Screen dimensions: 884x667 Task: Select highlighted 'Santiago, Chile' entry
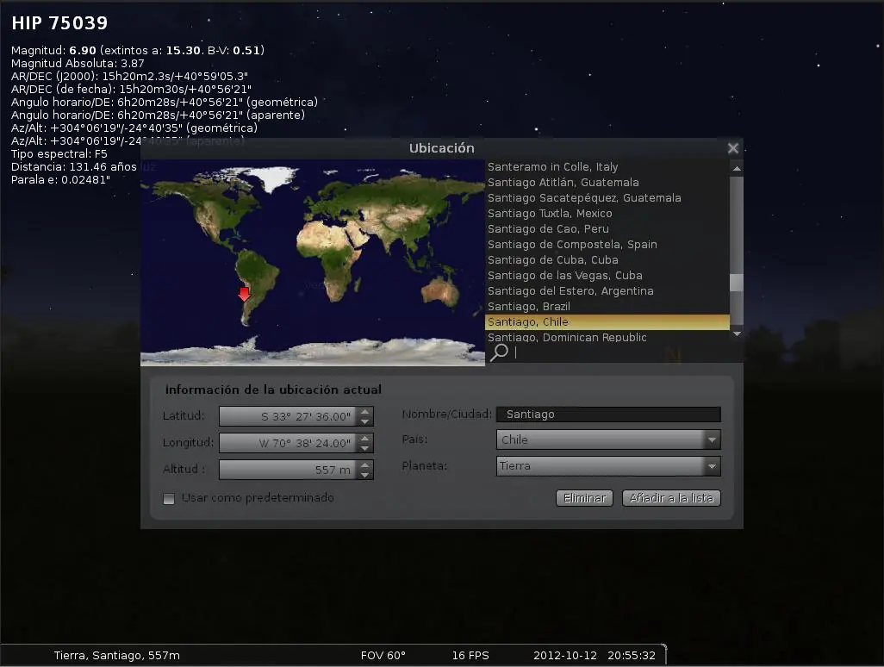pyautogui.click(x=607, y=322)
